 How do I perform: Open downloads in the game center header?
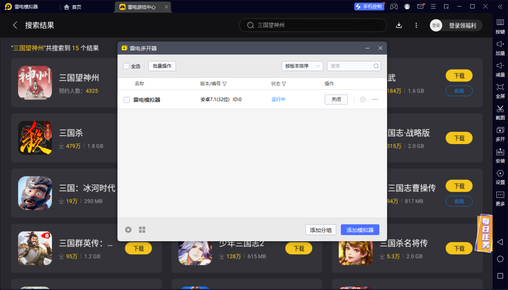pos(399,25)
